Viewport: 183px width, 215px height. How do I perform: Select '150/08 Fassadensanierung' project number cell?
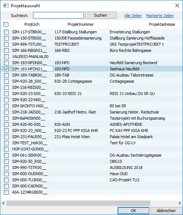click(x=81, y=38)
